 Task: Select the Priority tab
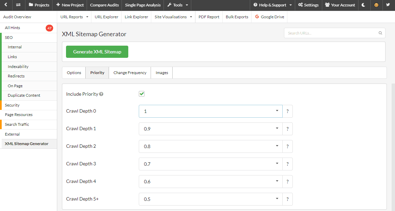[97, 73]
